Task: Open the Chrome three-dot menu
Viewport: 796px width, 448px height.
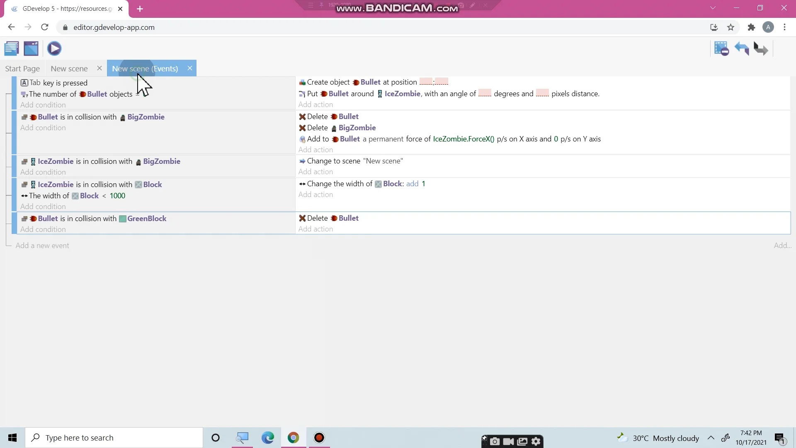Action: point(784,27)
